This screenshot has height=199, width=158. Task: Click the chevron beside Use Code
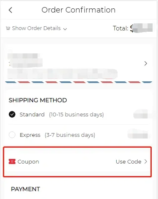pos(145,161)
